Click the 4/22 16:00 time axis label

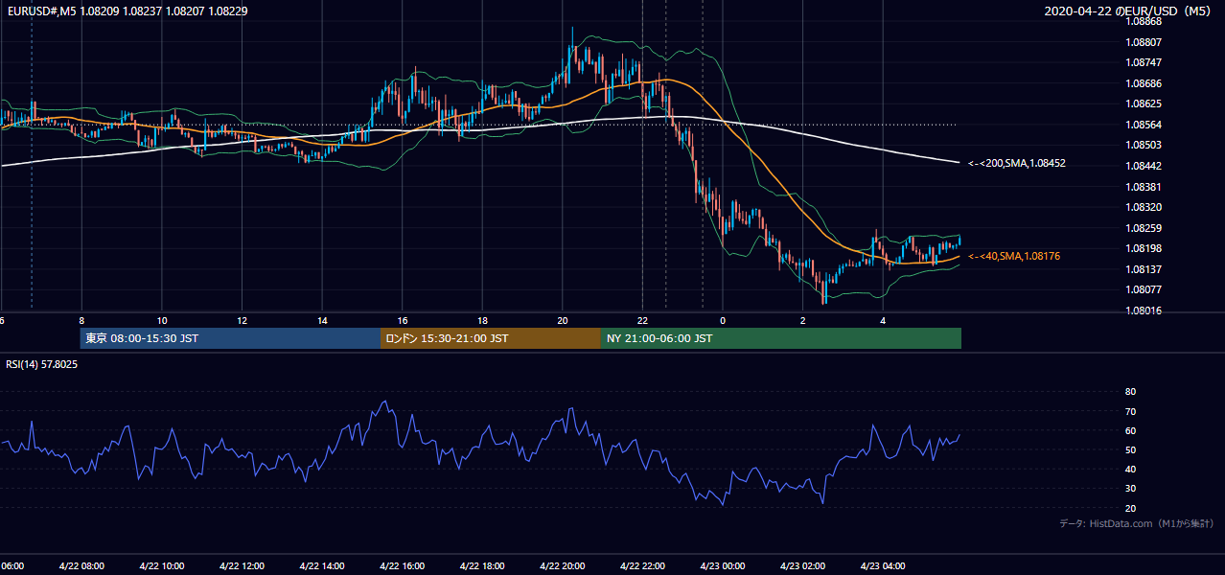point(402,566)
